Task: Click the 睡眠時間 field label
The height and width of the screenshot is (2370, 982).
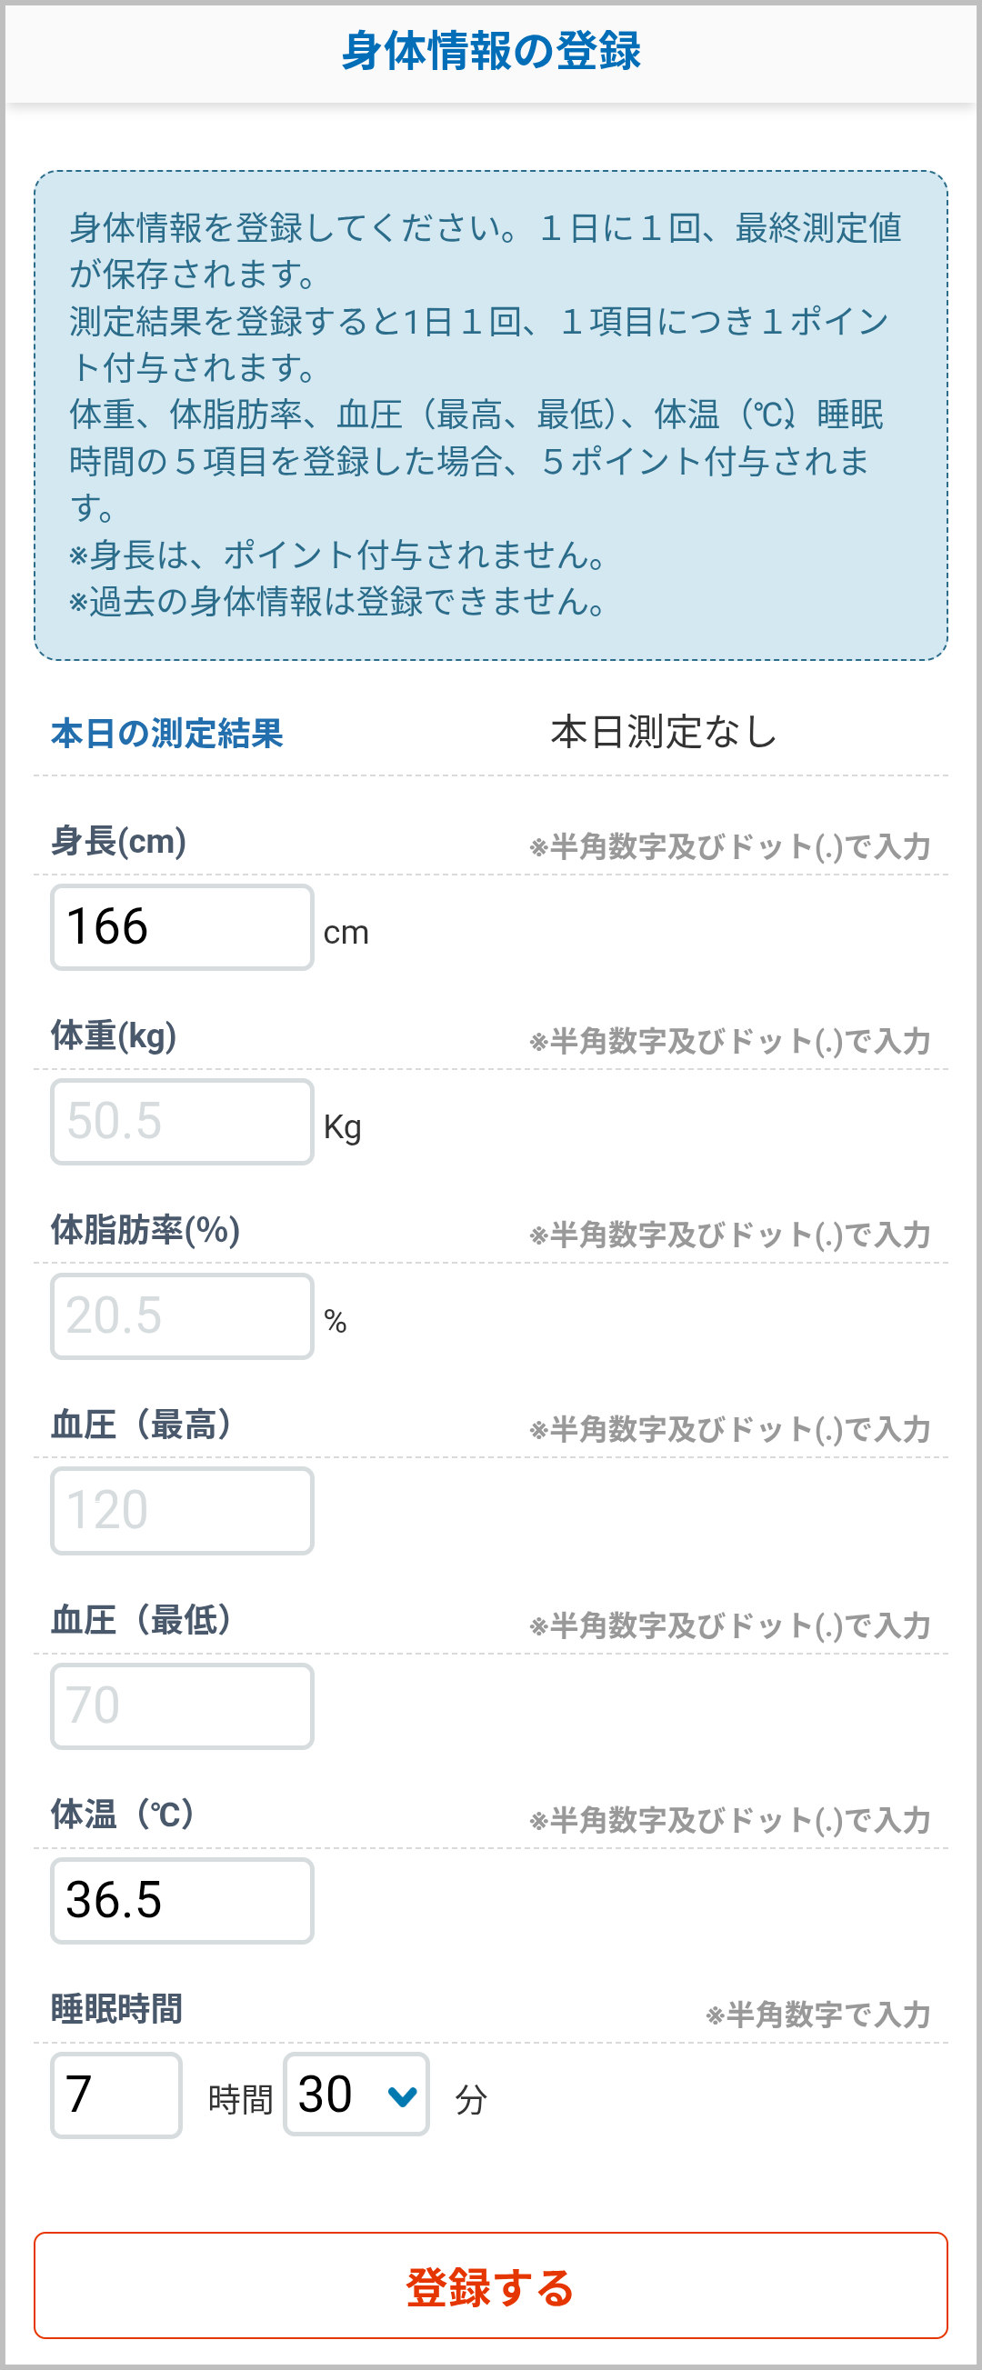Action: (x=117, y=2008)
